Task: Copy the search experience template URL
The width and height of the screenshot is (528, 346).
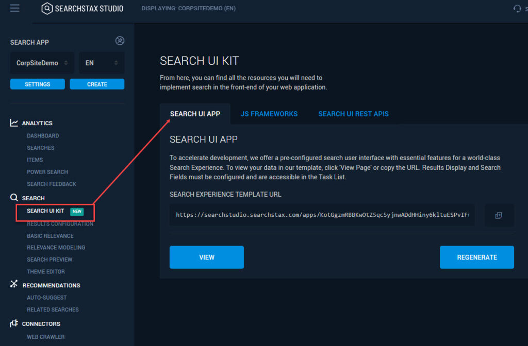Action: (499, 215)
